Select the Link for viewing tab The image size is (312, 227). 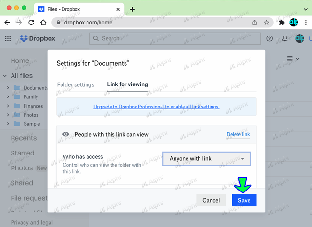coord(127,84)
